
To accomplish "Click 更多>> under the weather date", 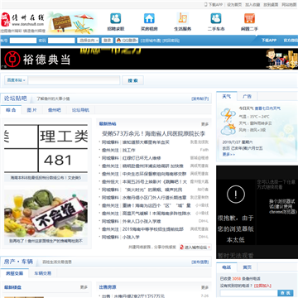I will pyautogui.click(x=228, y=154).
